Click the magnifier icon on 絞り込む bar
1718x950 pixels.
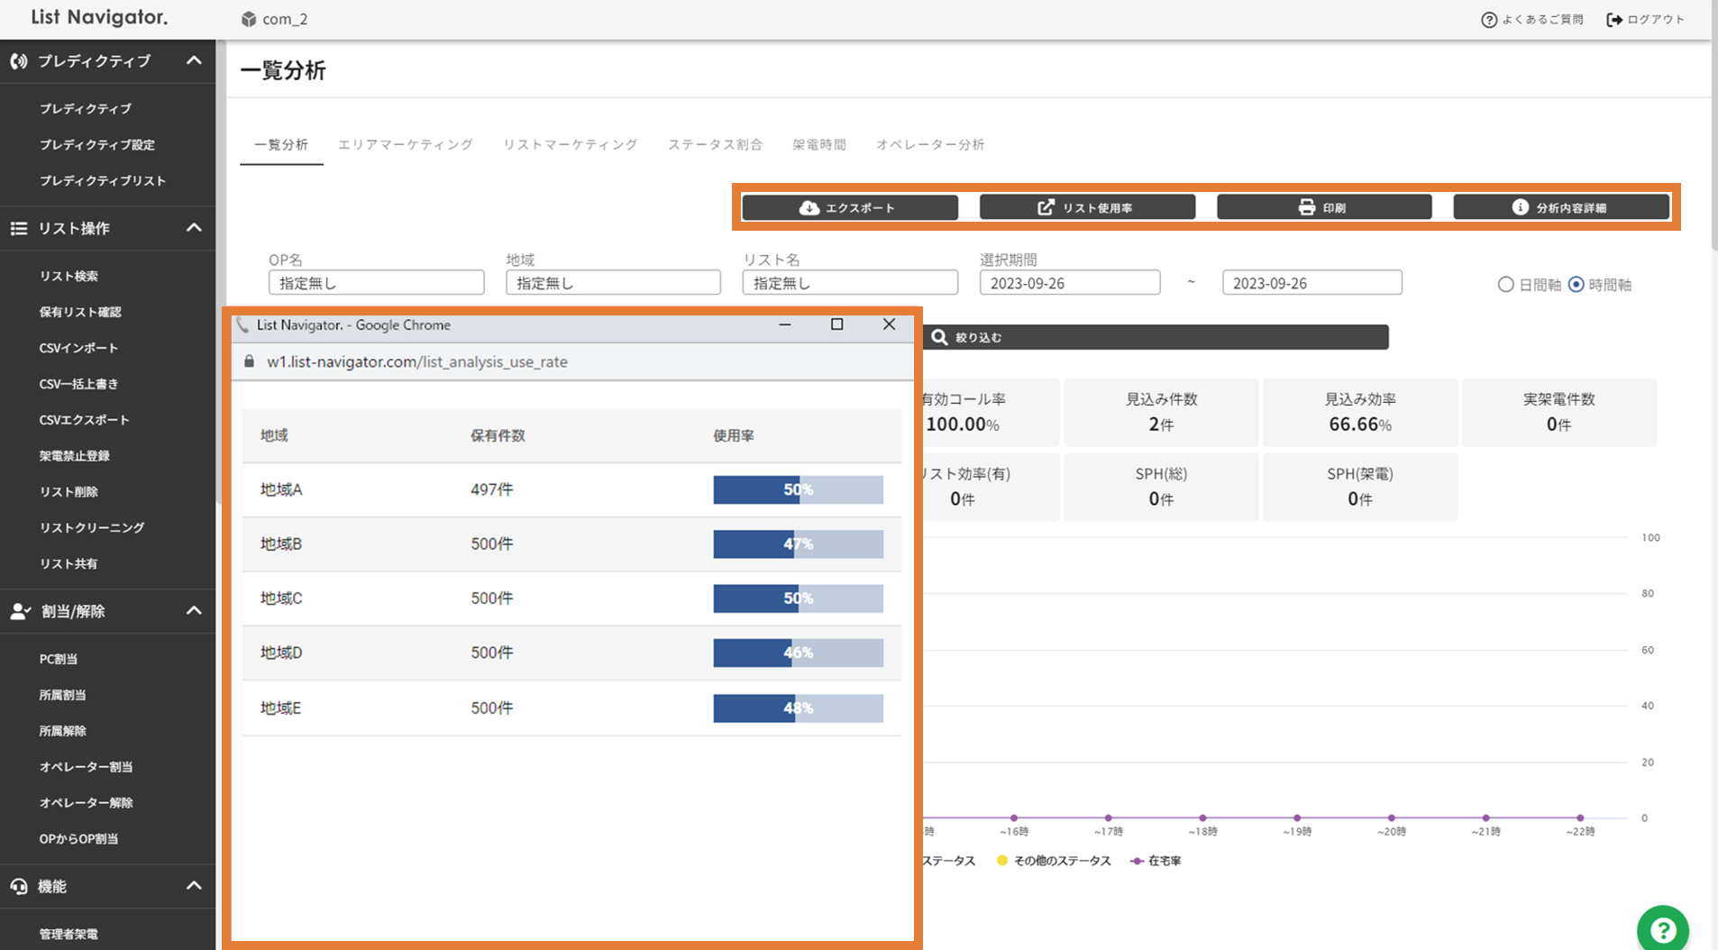[x=939, y=337]
